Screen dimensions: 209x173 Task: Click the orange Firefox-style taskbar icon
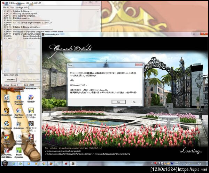coord(51,164)
